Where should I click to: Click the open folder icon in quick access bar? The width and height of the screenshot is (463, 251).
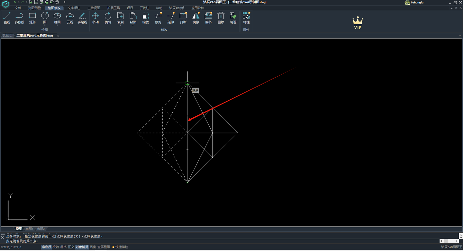(x=31, y=2)
